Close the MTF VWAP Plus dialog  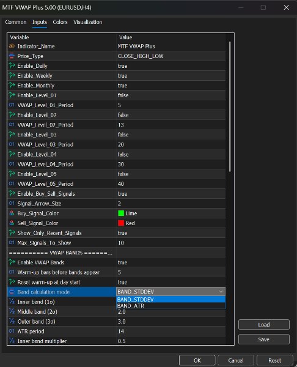coord(286,7)
